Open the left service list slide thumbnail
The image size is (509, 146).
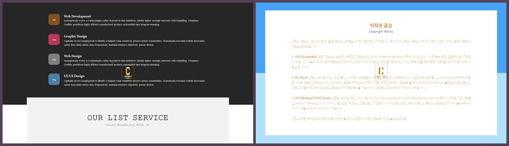click(x=128, y=73)
